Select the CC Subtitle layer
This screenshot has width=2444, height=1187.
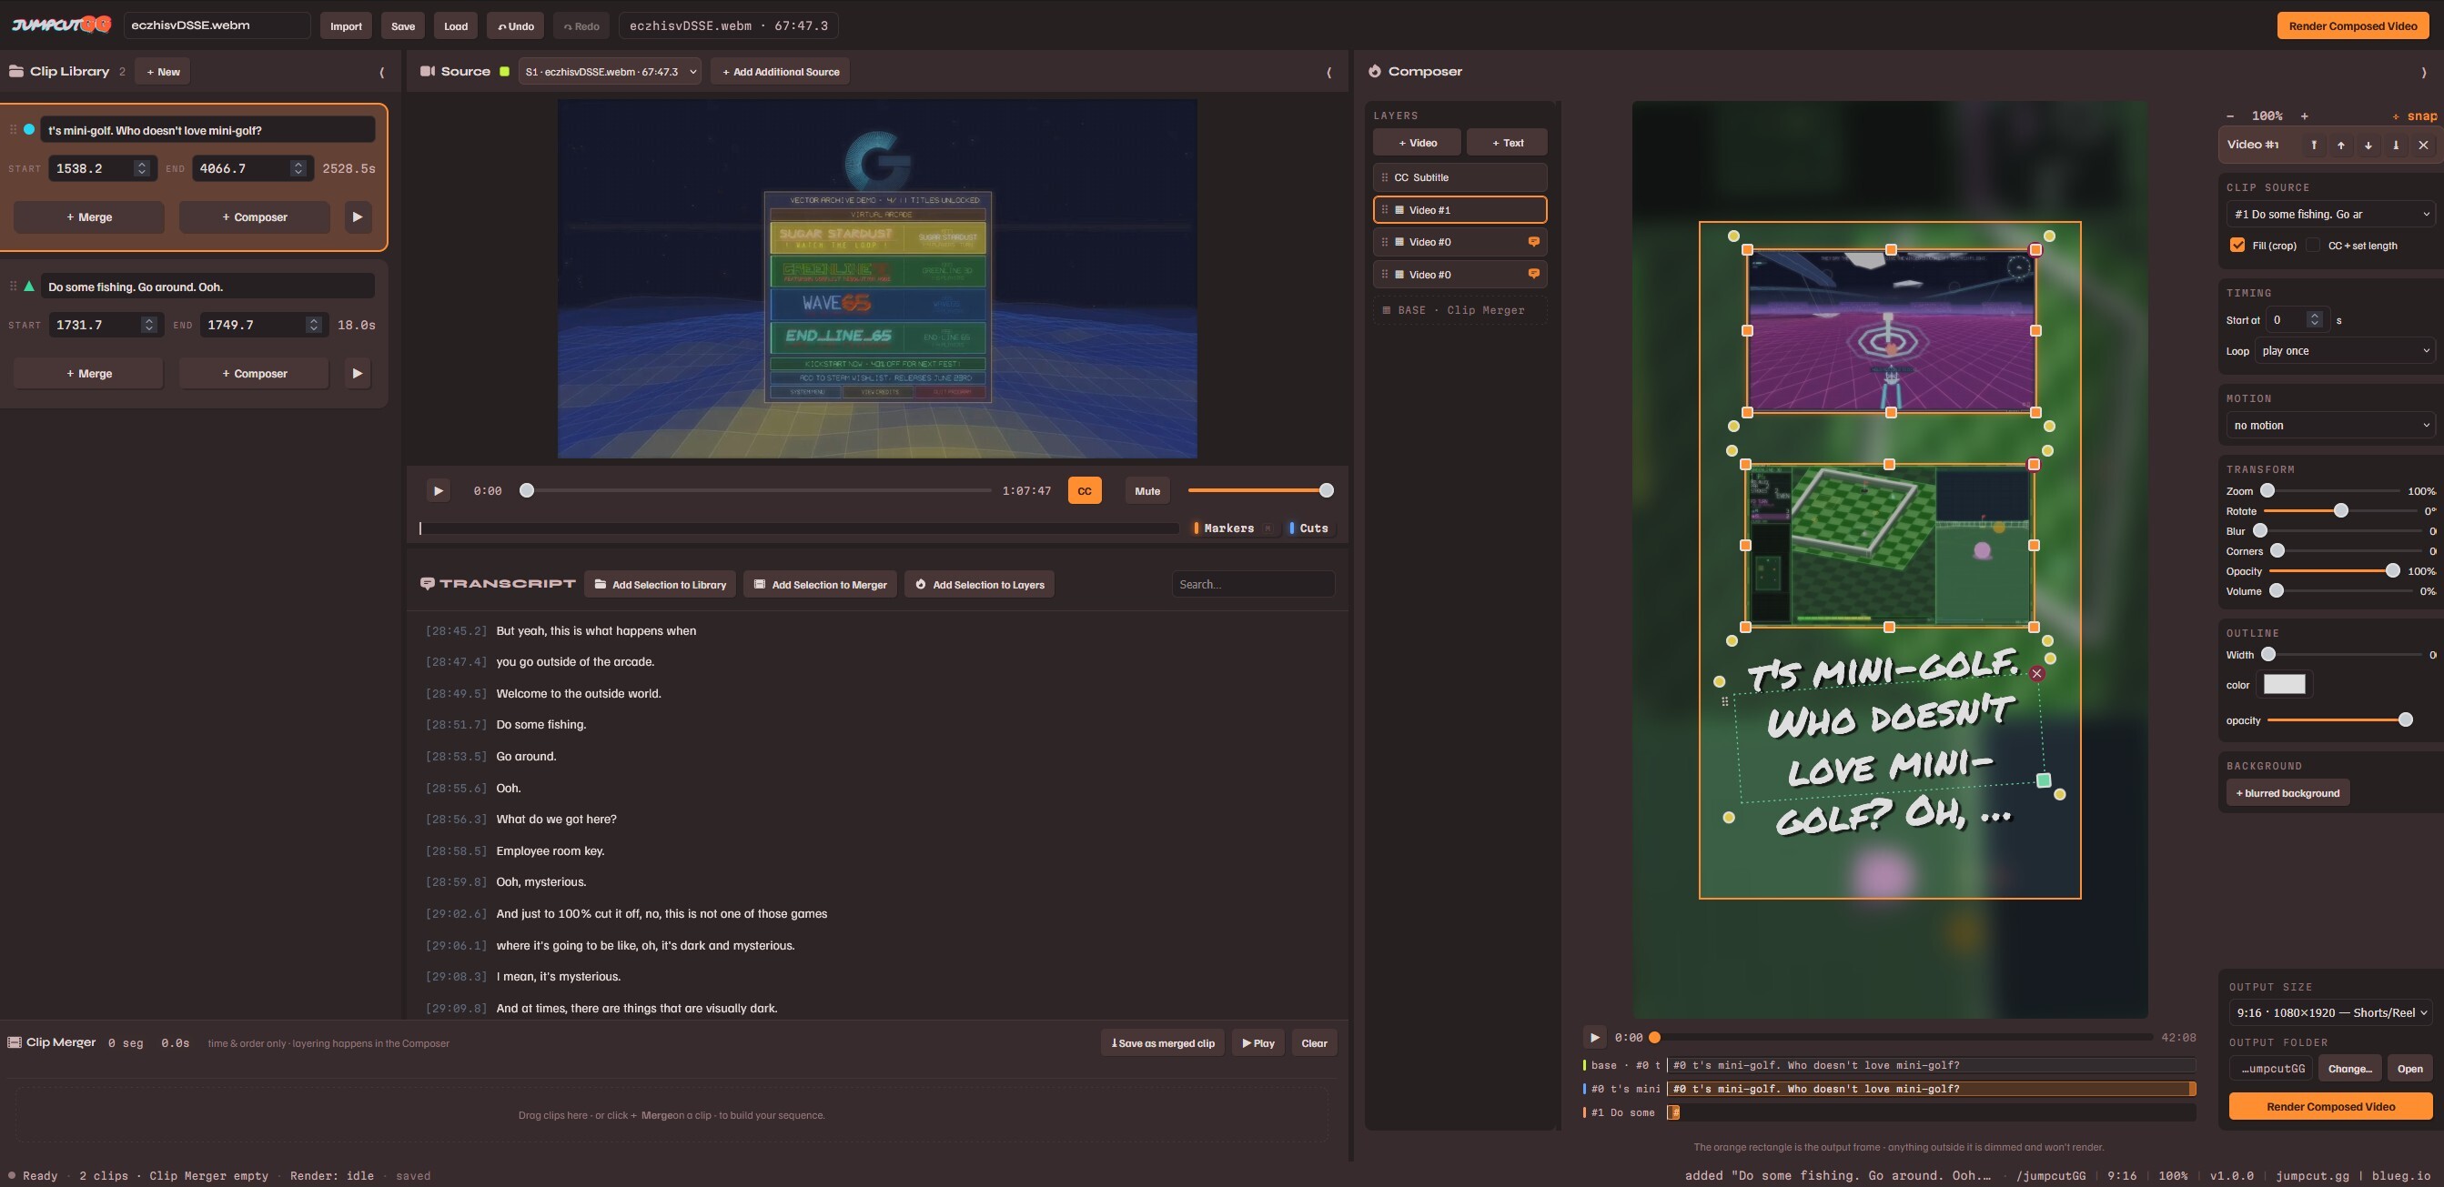click(1460, 177)
